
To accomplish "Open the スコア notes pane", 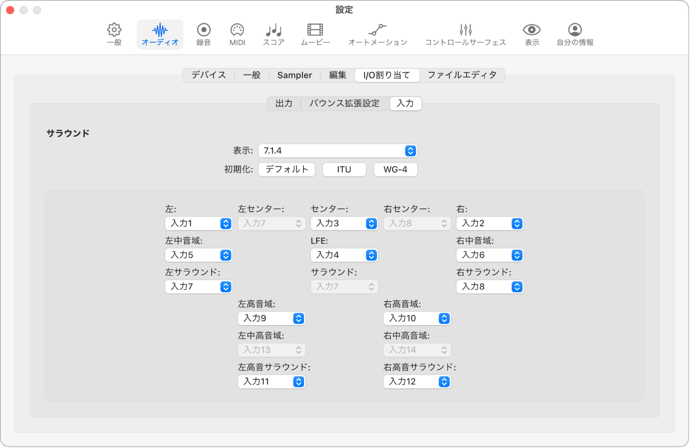I will tap(274, 34).
